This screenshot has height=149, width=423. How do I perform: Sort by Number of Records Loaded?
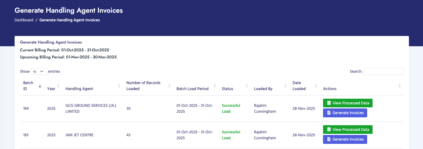click(x=148, y=86)
